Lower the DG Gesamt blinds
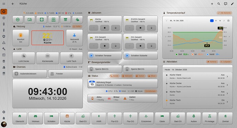This screenshot has width=237, height=128. pyautogui.click(x=151, y=46)
